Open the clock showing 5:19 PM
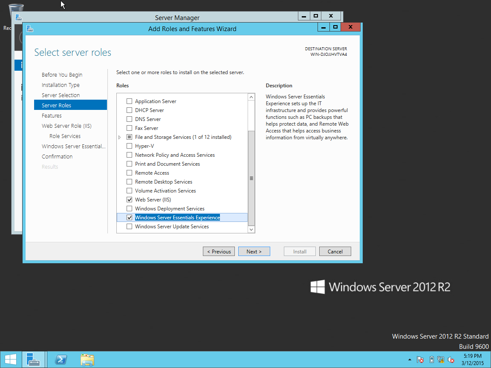The image size is (491, 368). 473,359
